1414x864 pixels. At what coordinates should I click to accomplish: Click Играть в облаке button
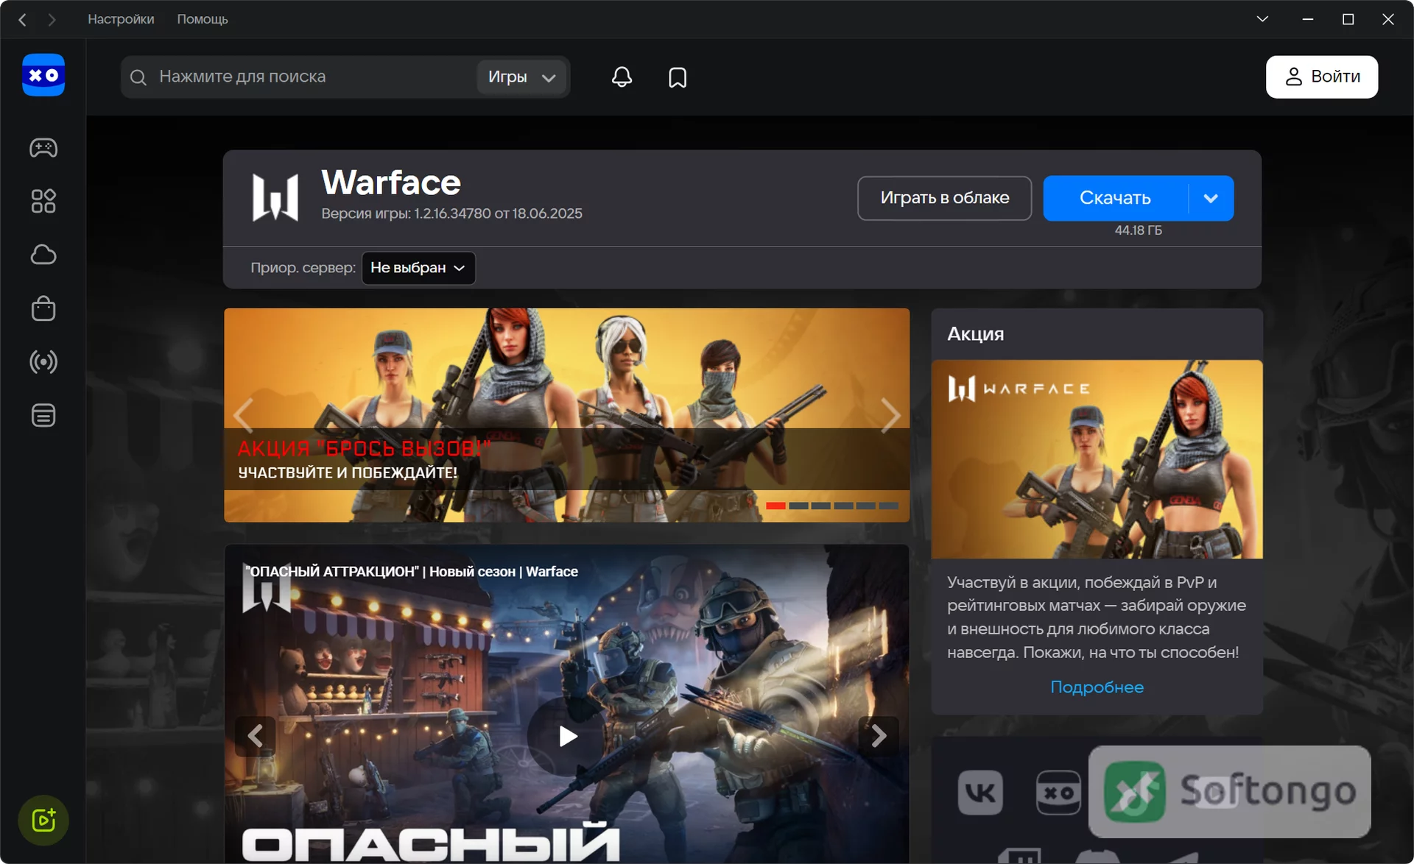tap(944, 198)
